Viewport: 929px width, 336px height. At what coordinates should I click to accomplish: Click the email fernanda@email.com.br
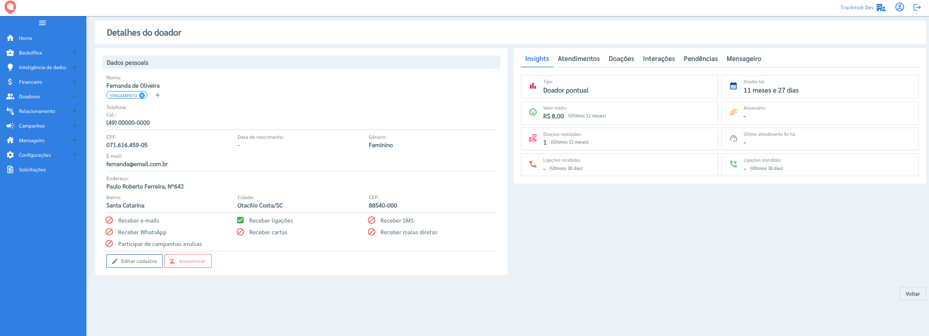click(x=137, y=164)
